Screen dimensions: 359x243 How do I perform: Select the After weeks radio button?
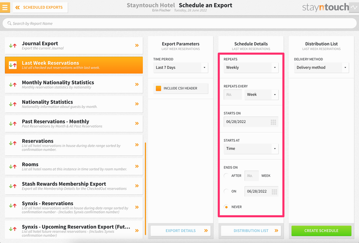coord(226,176)
